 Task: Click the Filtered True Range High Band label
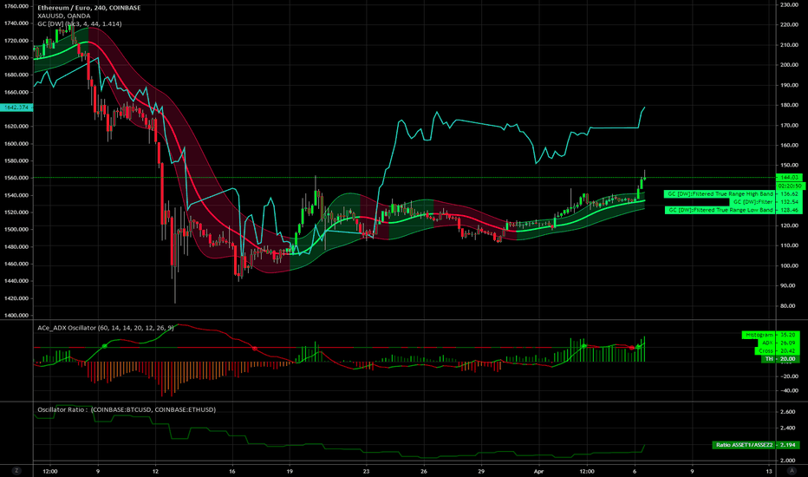[733, 194]
